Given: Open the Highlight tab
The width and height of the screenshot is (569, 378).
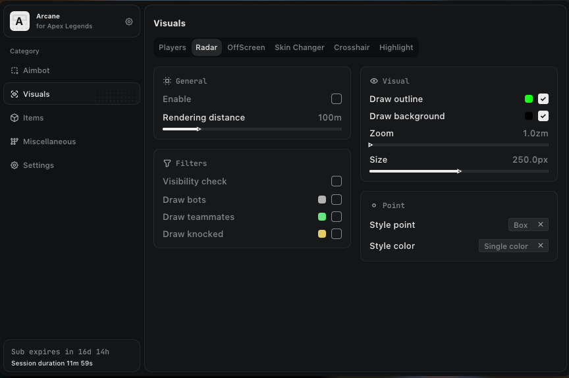Looking at the screenshot, I should 396,47.
